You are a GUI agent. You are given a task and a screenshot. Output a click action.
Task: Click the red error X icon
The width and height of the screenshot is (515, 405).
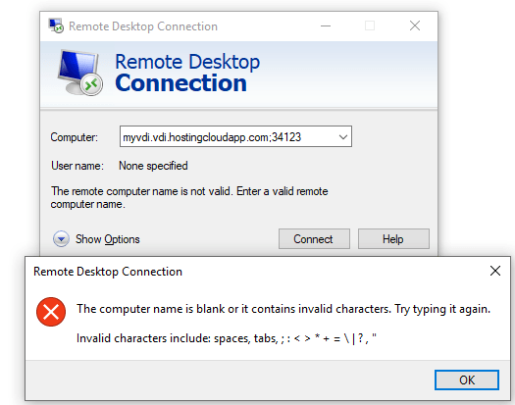51,312
